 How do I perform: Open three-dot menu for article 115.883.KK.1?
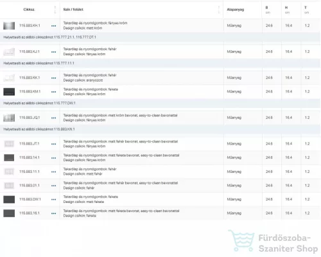tap(53, 78)
